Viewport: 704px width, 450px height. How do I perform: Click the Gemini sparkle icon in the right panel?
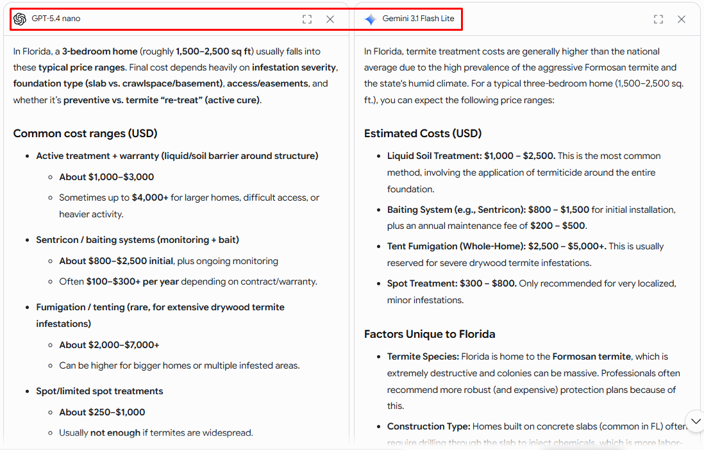[x=371, y=19]
